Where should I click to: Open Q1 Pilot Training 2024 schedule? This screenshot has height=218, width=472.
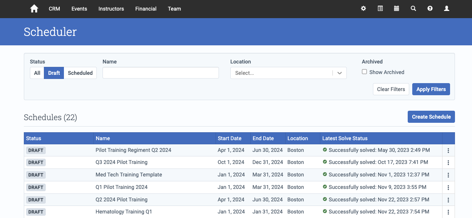(x=121, y=187)
